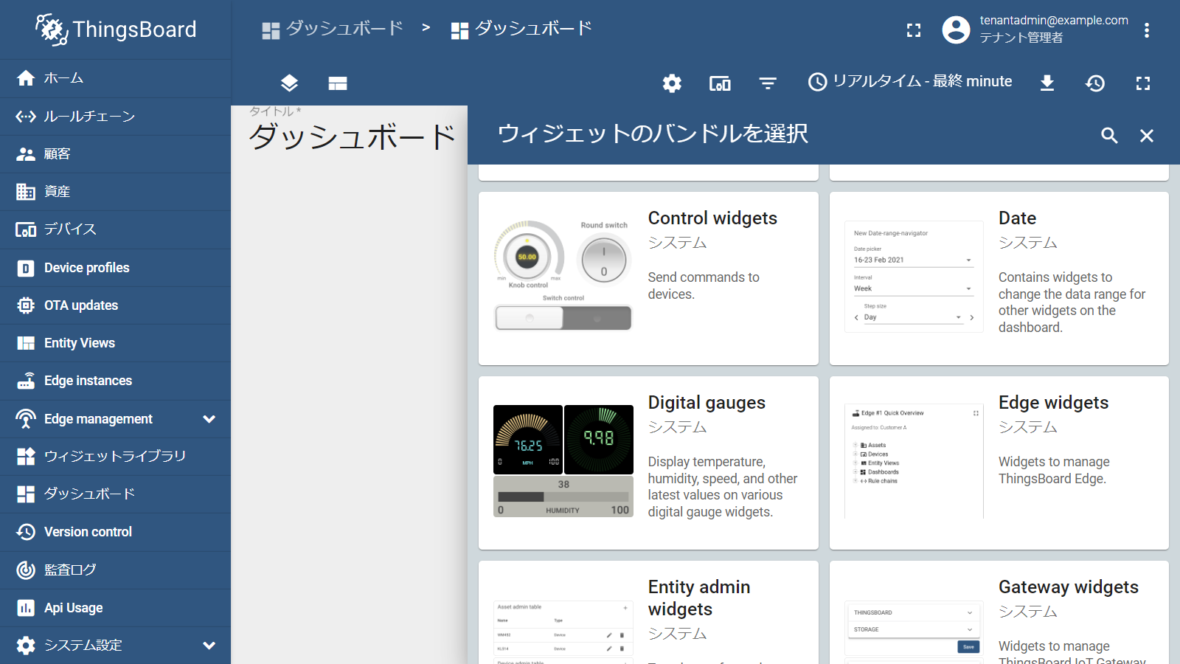The width and height of the screenshot is (1180, 664).
Task: Expand the Edge management sidebar menu
Action: click(x=209, y=419)
